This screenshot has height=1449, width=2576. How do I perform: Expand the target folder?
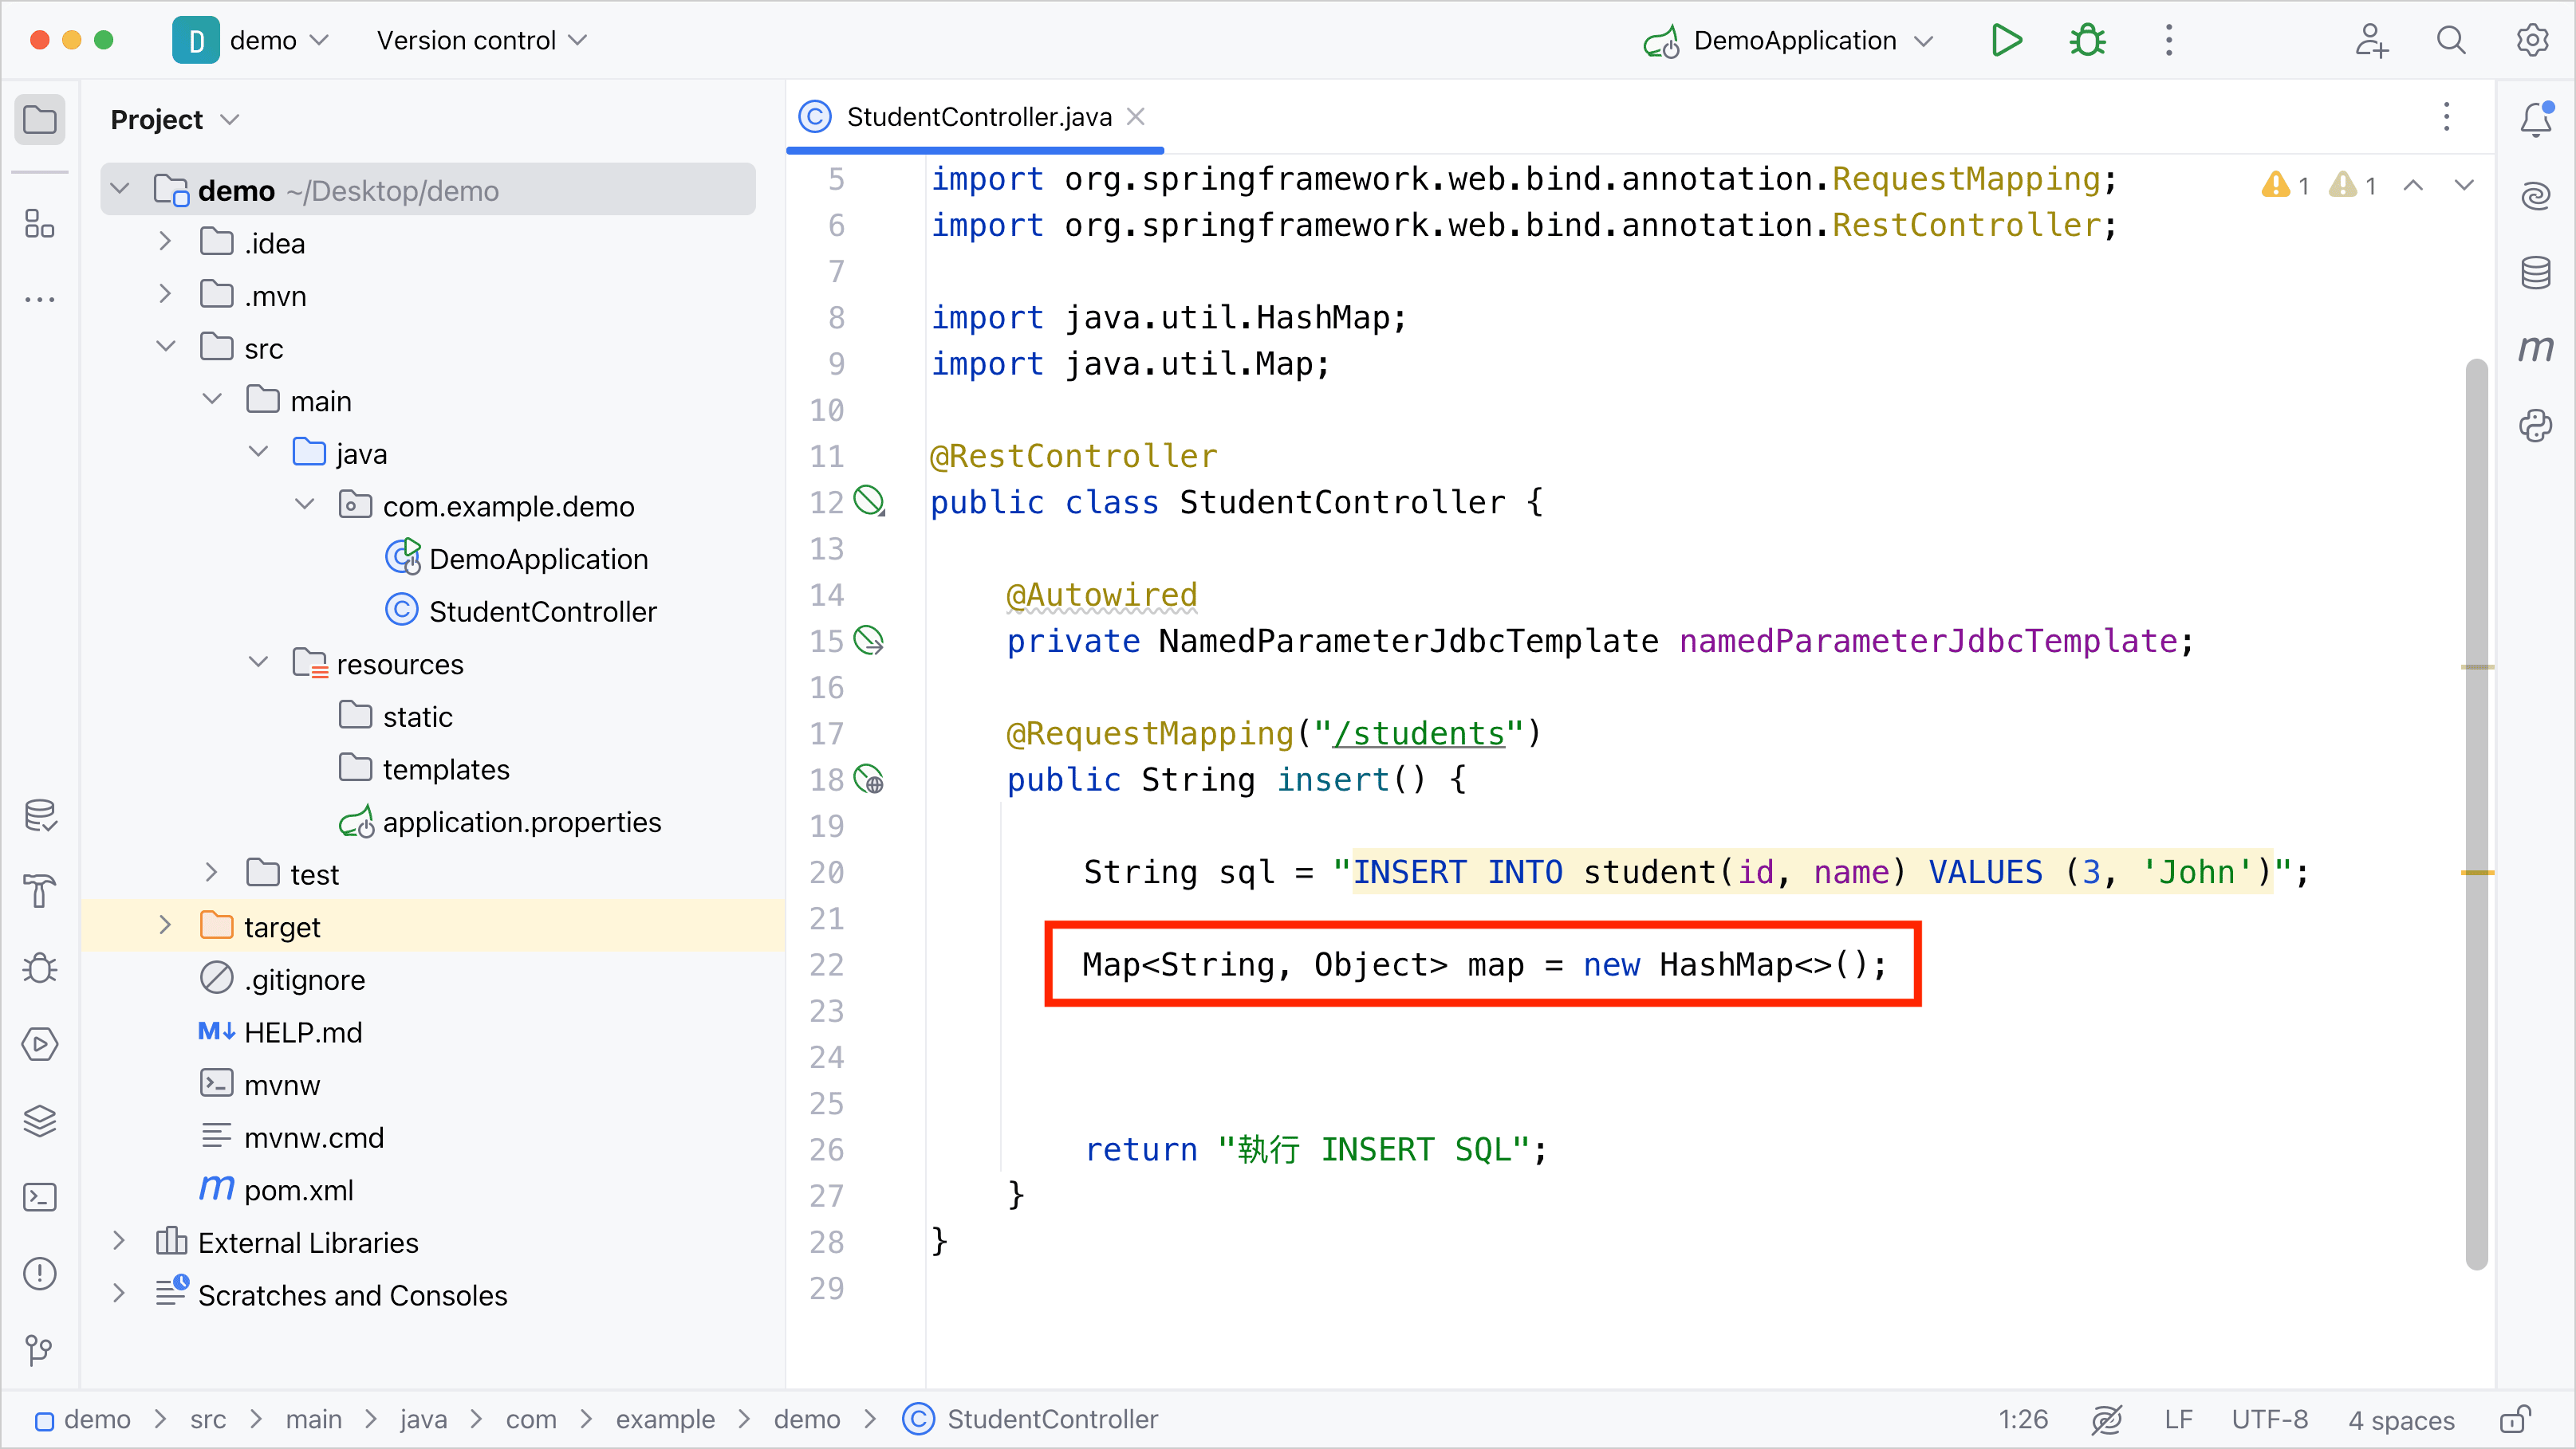(166, 926)
